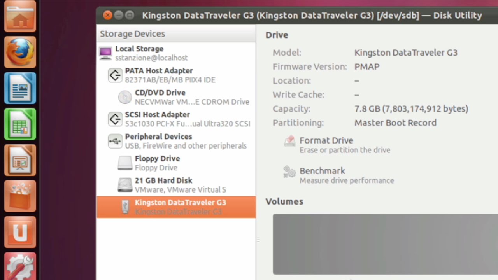The width and height of the screenshot is (498, 280).
Task: Click the volumes layout graphic
Action: click(385, 244)
